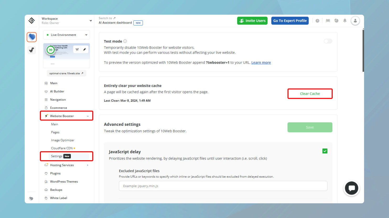
Task: Expand the Hosting Services menu
Action: click(62, 165)
